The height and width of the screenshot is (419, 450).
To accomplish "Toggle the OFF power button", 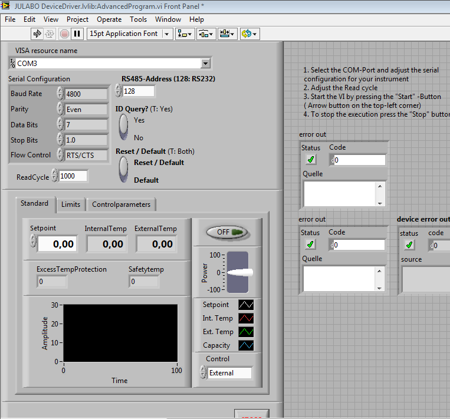I will (227, 232).
